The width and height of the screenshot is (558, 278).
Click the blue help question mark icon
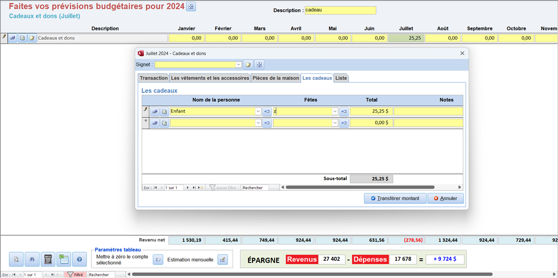pyautogui.click(x=79, y=259)
